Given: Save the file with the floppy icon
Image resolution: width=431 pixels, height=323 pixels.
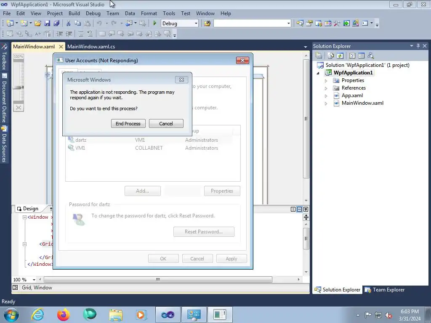Looking at the screenshot, I should (x=47, y=24).
